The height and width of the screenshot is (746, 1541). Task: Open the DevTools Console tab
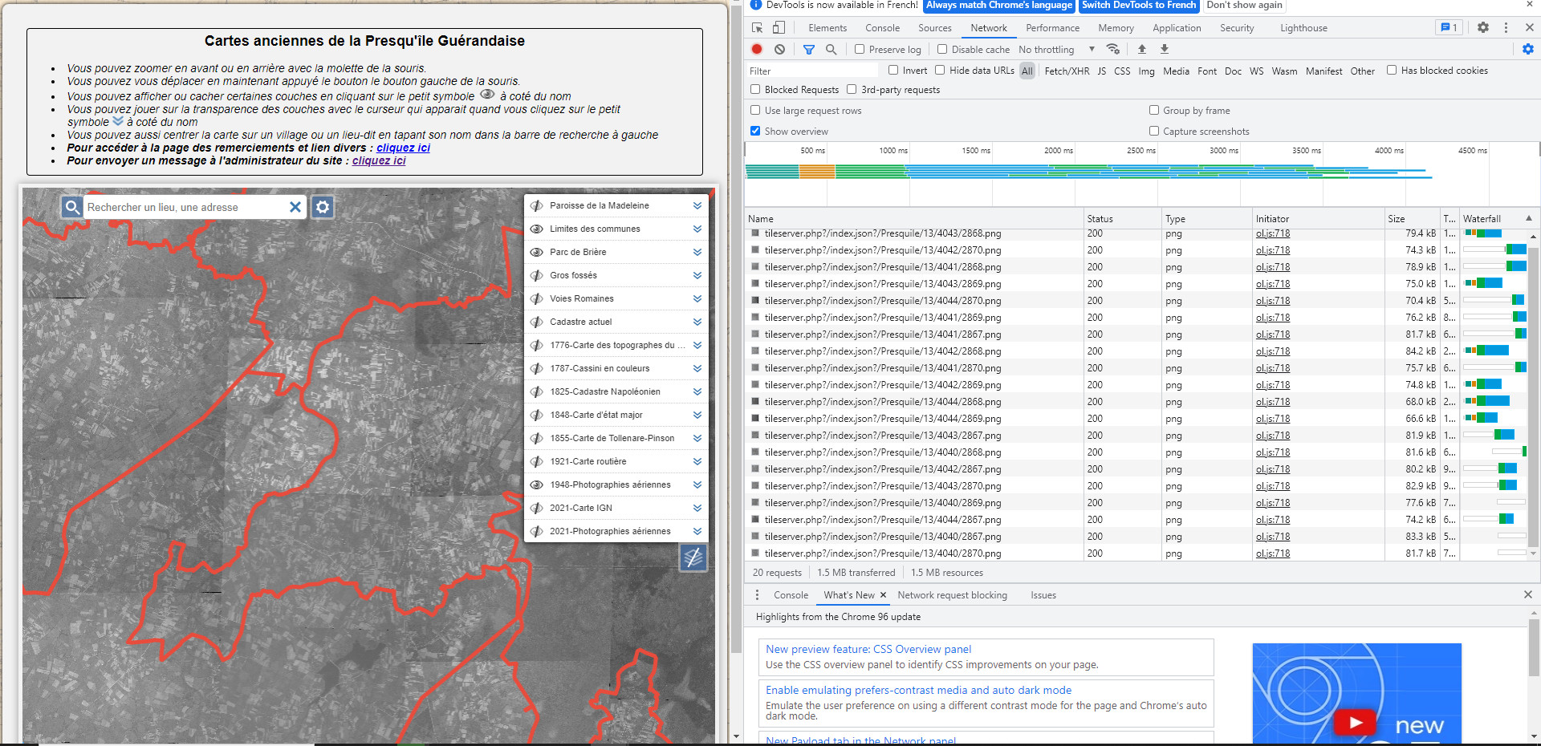882,27
